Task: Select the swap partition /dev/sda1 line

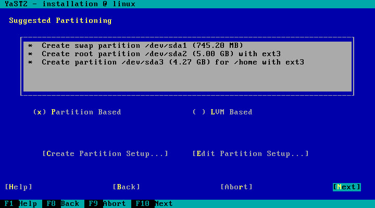Action: coord(187,45)
